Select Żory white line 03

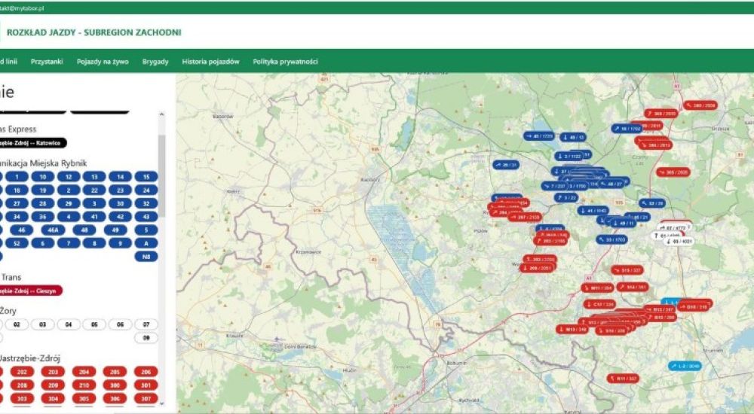[43, 324]
